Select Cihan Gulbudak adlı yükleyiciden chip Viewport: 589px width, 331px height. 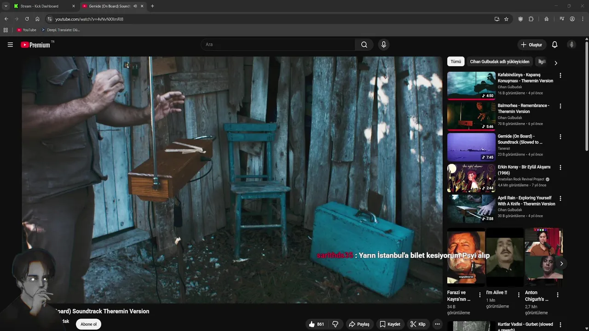(x=500, y=62)
